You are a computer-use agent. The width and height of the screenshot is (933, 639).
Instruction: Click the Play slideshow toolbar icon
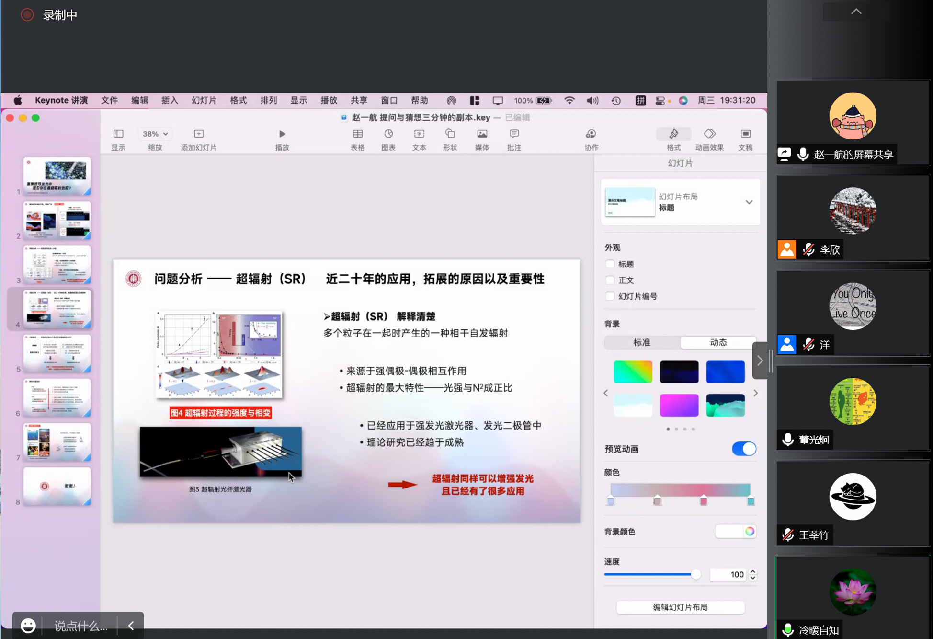[282, 134]
